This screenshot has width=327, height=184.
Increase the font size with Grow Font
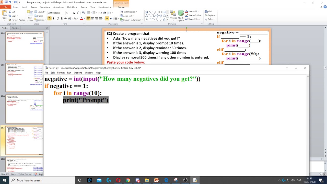[x=74, y=13]
